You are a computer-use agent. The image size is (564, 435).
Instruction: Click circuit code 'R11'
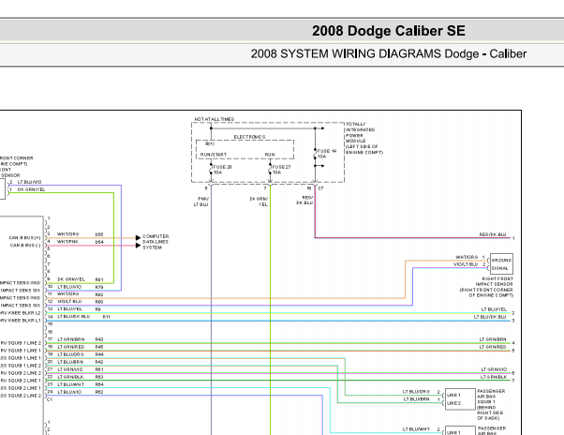click(x=106, y=317)
